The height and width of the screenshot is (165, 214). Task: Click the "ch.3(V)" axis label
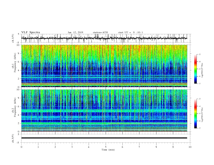click(x=13, y=138)
